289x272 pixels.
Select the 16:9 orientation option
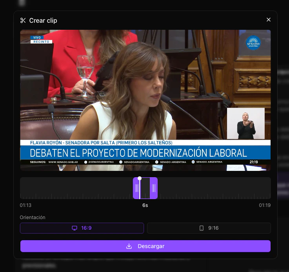pos(82,228)
